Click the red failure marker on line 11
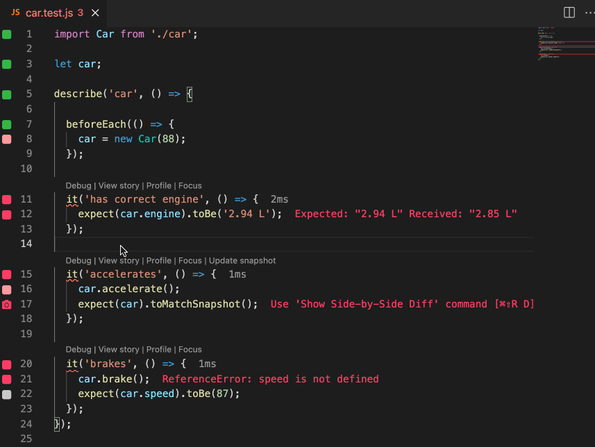This screenshot has width=595, height=447. (x=6, y=199)
